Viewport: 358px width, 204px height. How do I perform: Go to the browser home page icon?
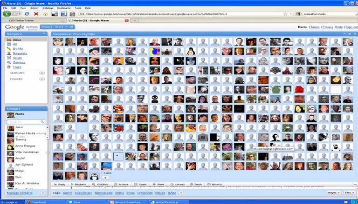(45, 14)
